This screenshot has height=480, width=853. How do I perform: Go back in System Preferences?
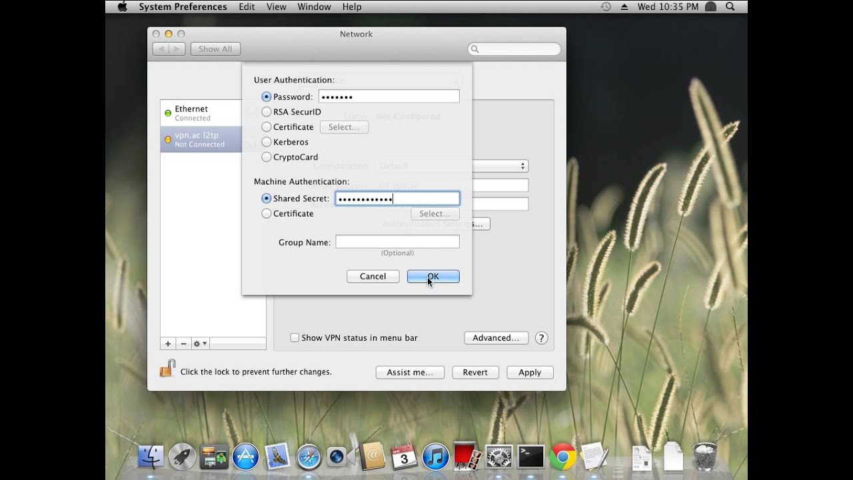click(161, 49)
